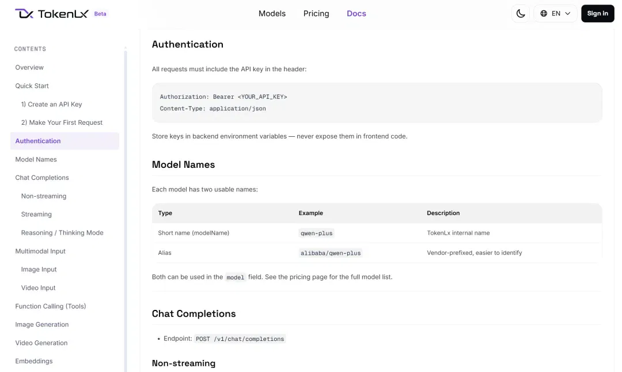This screenshot has height=372, width=622.
Task: Click the sidebar vertical scrollbar
Action: [x=126, y=209]
